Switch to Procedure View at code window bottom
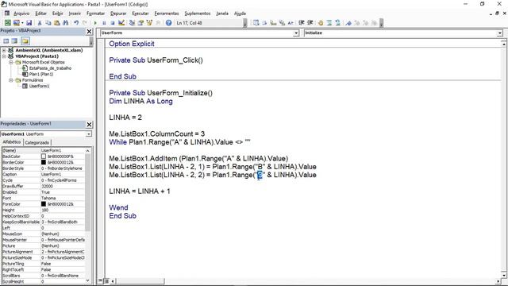 tap(101, 280)
